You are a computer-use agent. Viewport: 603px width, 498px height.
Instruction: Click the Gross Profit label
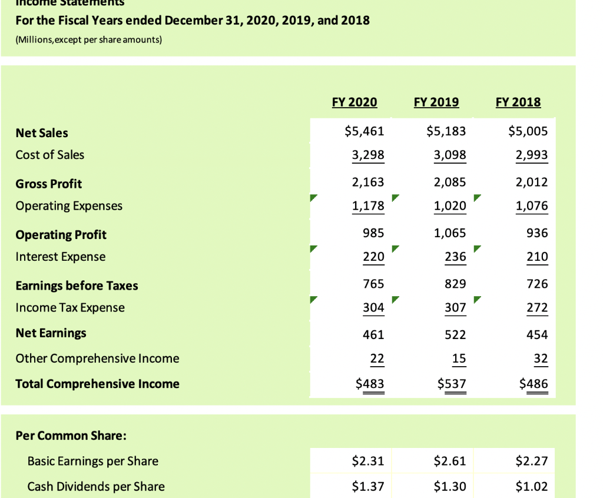coord(48,184)
